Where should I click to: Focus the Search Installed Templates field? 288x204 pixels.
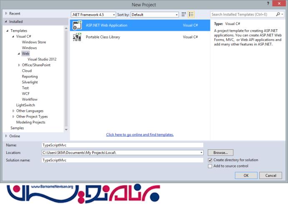pos(243,14)
